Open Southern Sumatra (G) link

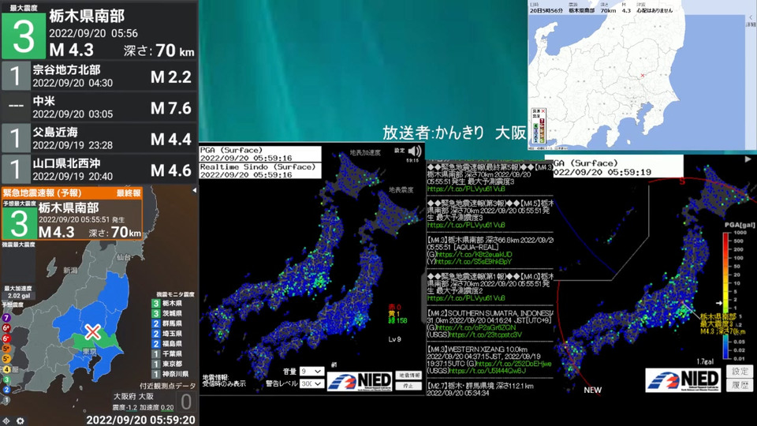476,327
